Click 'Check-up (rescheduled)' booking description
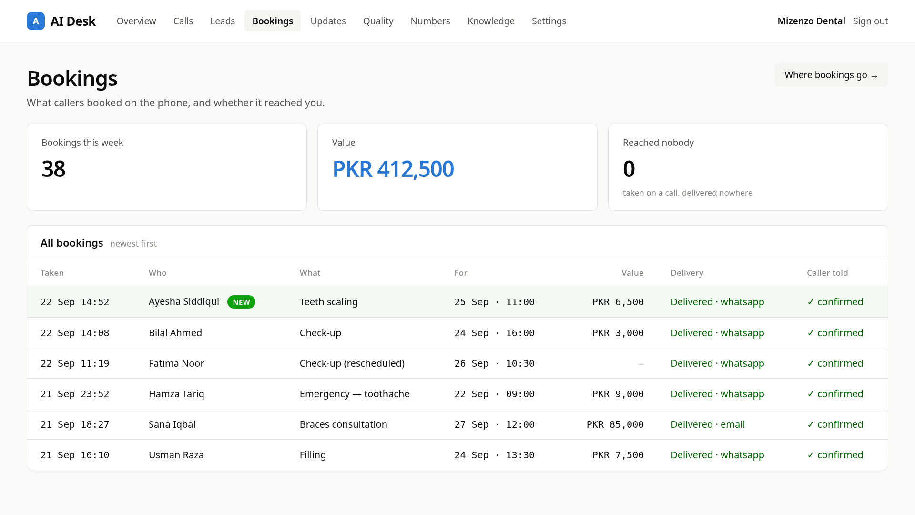Viewport: 915px width, 515px height. point(352,363)
